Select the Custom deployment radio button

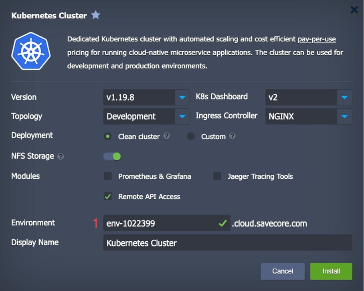click(191, 136)
